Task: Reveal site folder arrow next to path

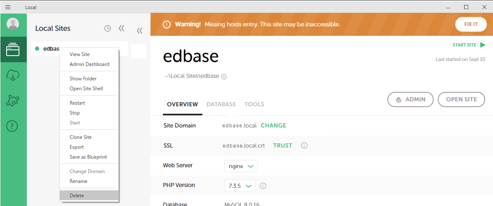Action: click(224, 76)
